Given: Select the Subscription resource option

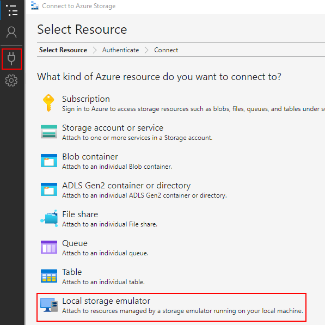Looking at the screenshot, I should point(183,103).
